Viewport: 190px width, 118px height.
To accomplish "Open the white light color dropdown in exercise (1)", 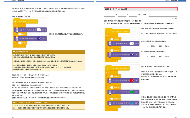I will click(x=131, y=43).
